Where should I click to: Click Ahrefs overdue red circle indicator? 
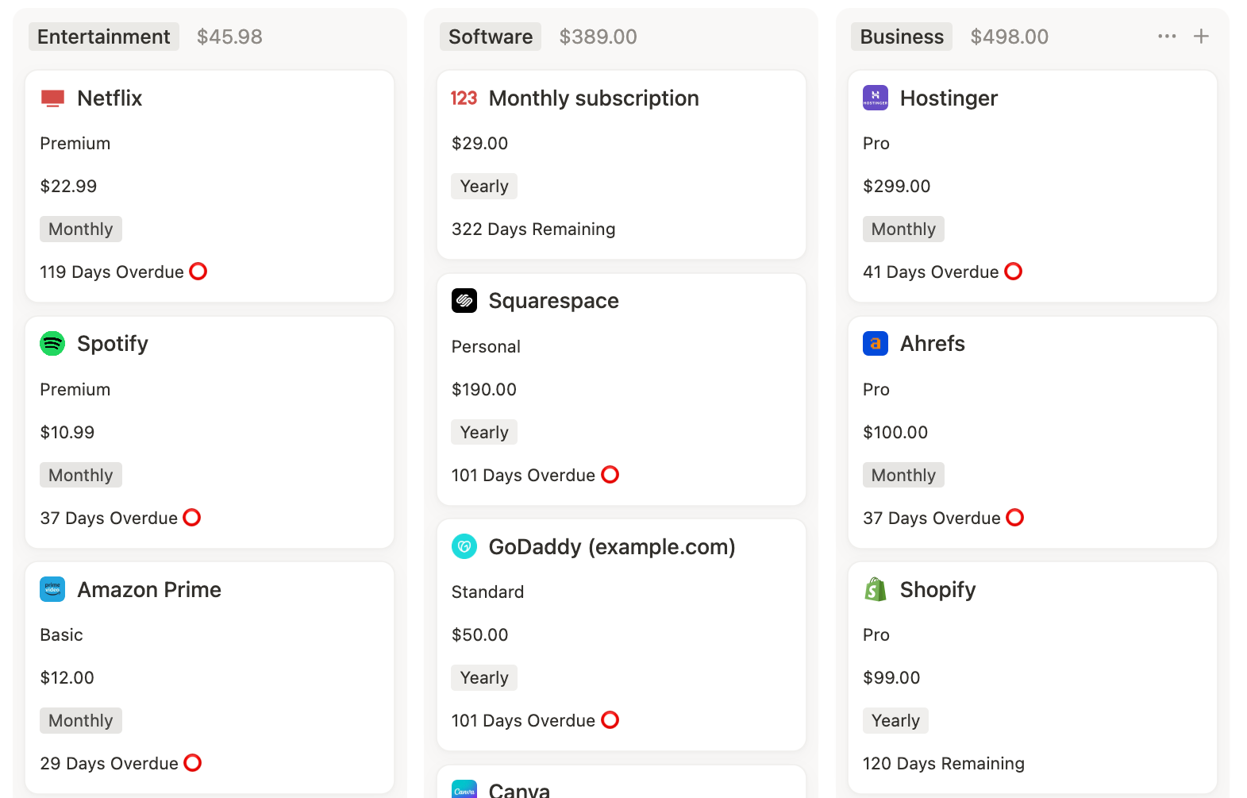(x=1015, y=518)
